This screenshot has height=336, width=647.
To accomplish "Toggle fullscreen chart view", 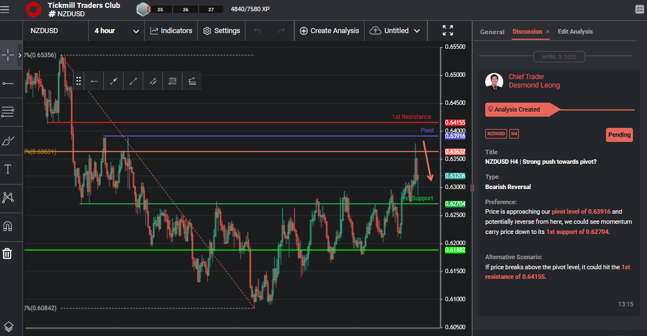I will [x=448, y=30].
